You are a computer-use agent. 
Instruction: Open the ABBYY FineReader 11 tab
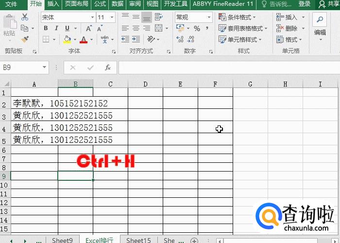pos(223,4)
